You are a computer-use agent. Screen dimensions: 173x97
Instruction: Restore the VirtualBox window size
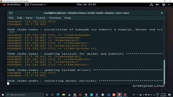(x=165, y=1)
